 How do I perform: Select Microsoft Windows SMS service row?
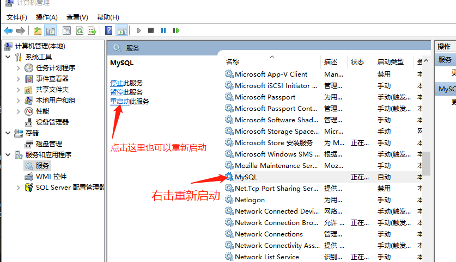[323, 154]
